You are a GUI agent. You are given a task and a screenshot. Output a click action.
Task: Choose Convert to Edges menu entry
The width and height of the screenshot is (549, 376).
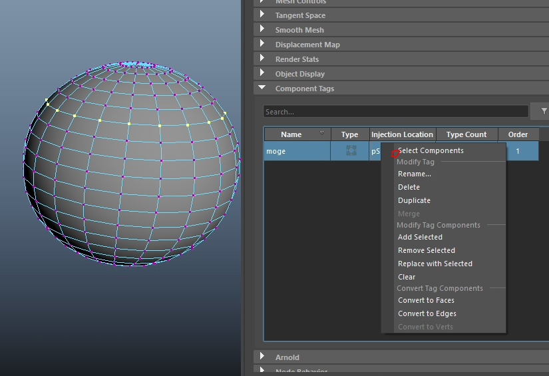click(443, 313)
